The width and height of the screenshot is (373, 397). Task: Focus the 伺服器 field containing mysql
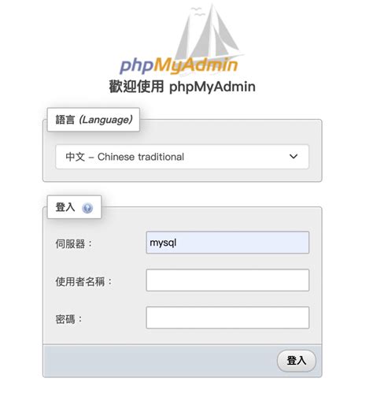tap(227, 243)
